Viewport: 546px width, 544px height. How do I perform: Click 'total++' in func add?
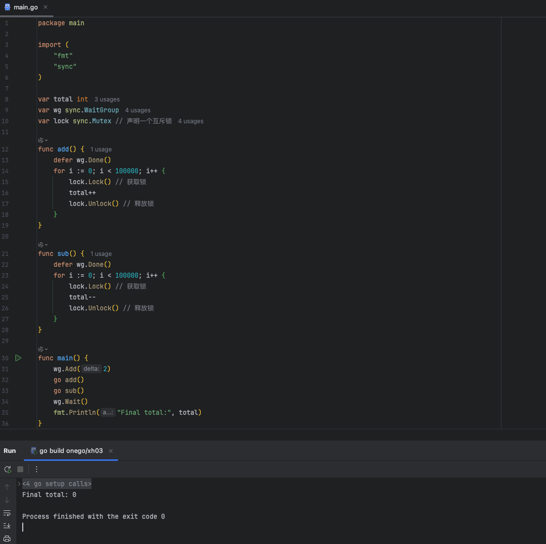(82, 193)
